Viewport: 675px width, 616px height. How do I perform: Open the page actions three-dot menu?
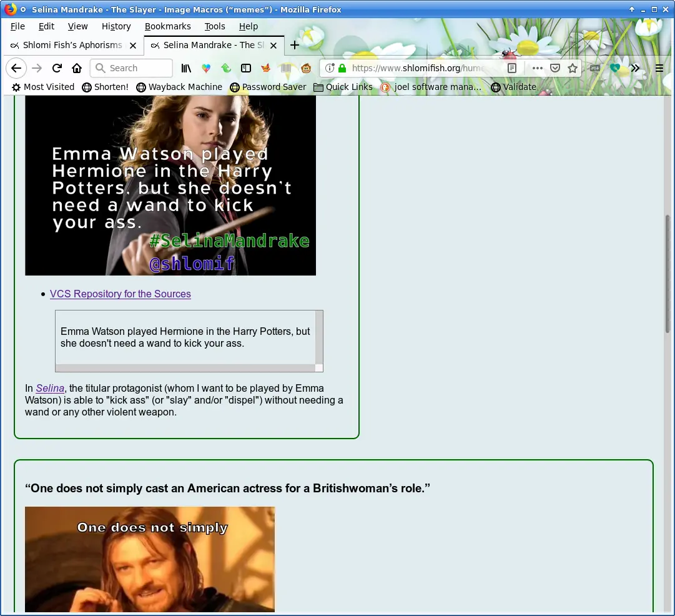pyautogui.click(x=537, y=68)
